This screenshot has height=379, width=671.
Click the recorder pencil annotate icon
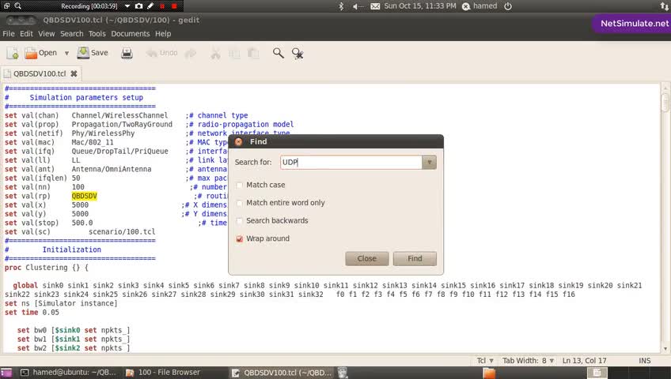(150, 6)
